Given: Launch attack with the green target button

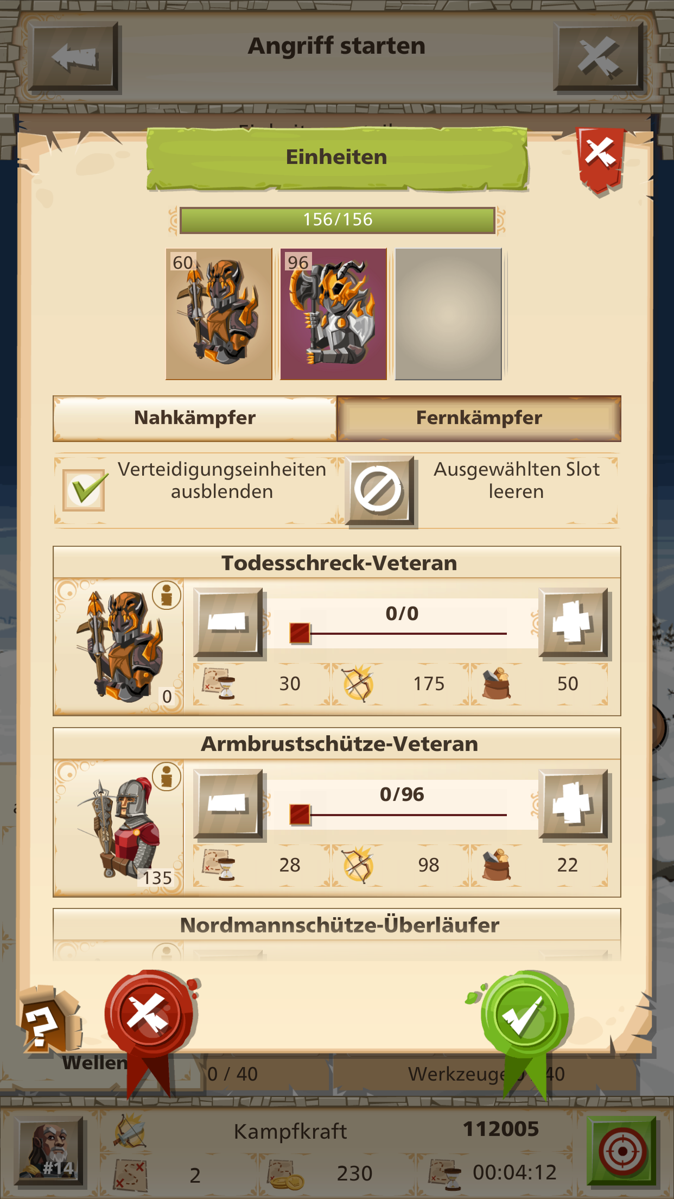Looking at the screenshot, I should coord(622,1151).
